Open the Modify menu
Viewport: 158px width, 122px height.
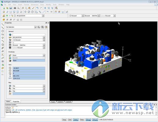click(48, 5)
